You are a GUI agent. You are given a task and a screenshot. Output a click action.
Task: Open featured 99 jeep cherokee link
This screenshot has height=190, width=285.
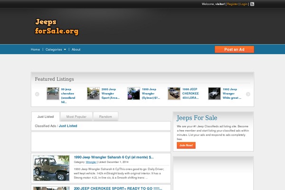coord(68,95)
